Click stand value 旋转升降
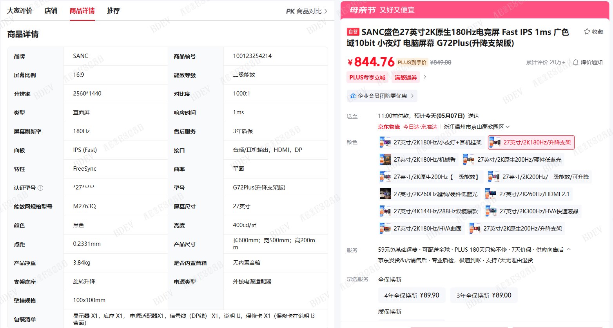The height and width of the screenshot is (328, 613). (84, 281)
